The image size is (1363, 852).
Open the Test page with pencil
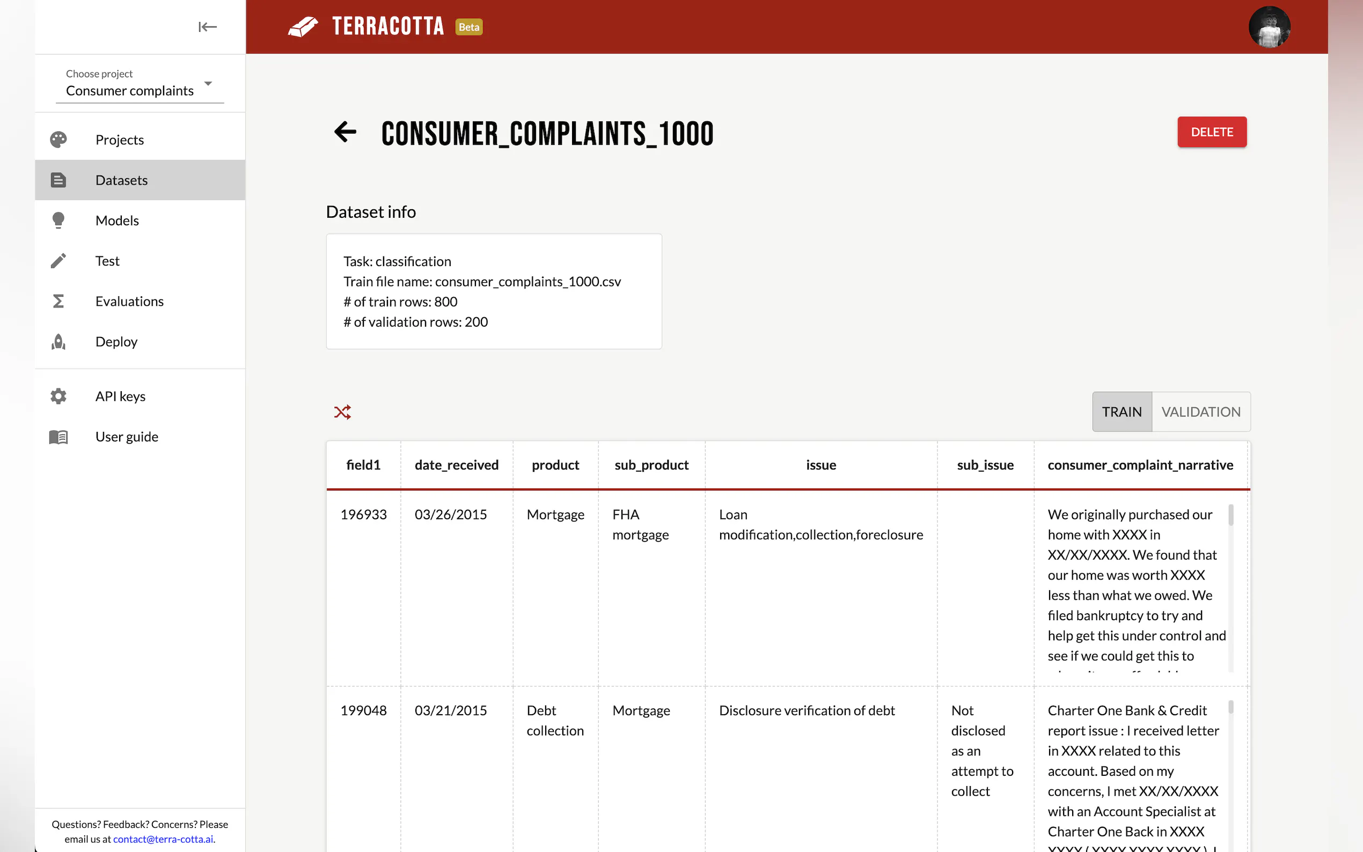tap(58, 261)
